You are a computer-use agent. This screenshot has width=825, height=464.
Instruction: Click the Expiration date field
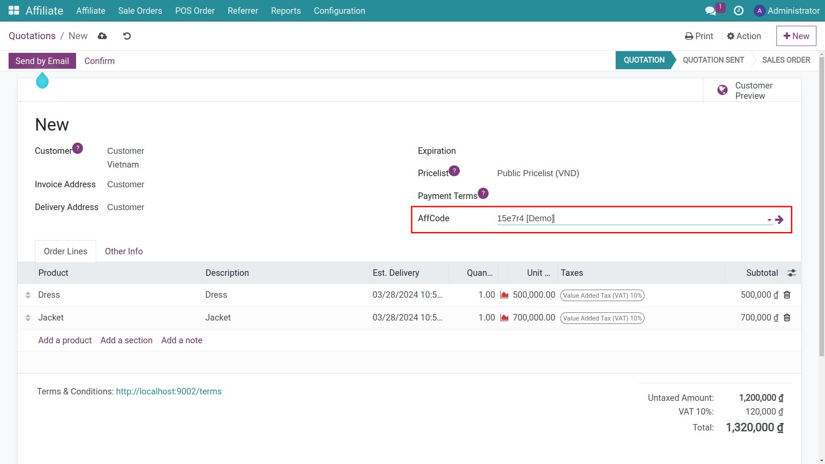pos(640,151)
